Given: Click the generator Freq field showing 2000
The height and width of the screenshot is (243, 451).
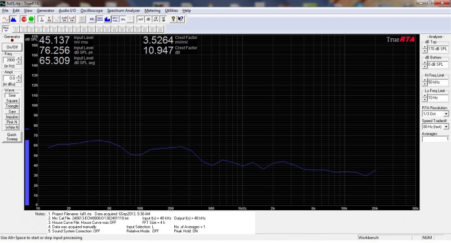Looking at the screenshot, I should (10, 60).
